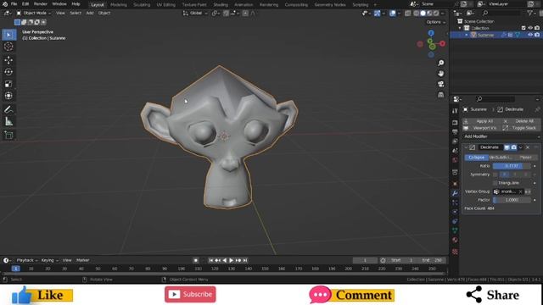Open the Render properties tab
This screenshot has height=305, width=543.
[x=455, y=123]
